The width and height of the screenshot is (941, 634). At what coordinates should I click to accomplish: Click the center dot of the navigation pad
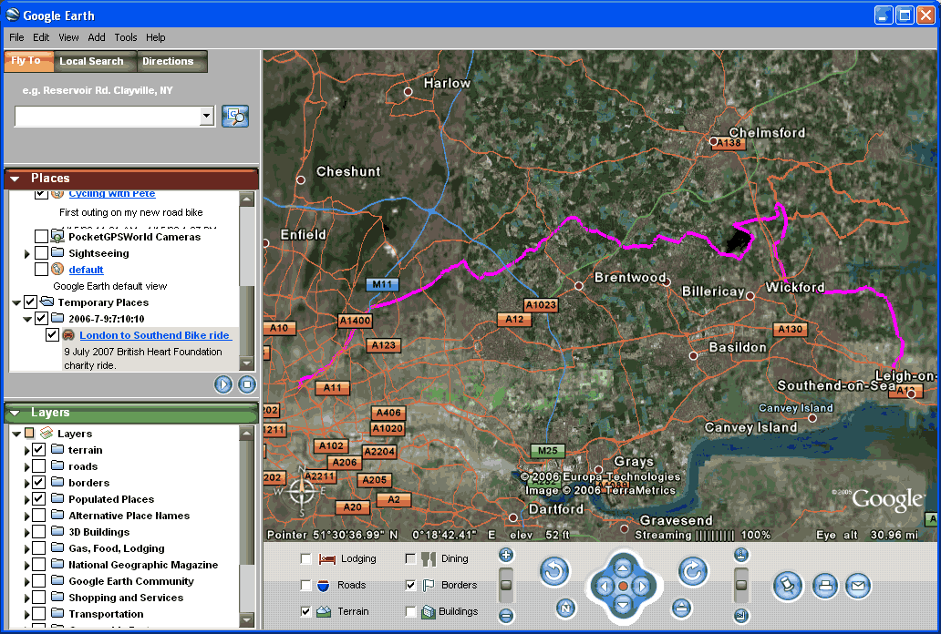tap(623, 586)
